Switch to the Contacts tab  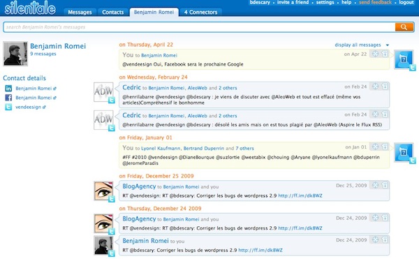pos(112,12)
